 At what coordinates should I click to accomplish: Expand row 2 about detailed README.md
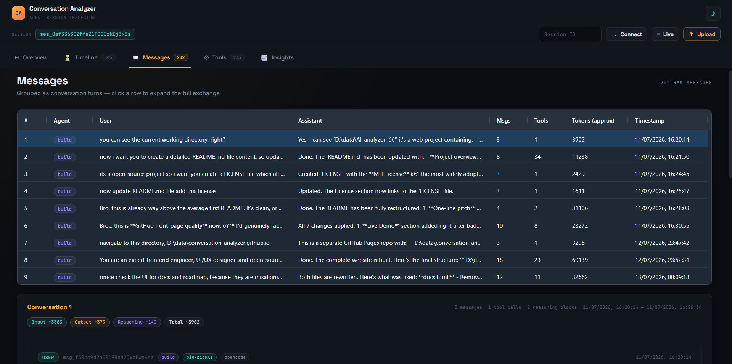362,157
